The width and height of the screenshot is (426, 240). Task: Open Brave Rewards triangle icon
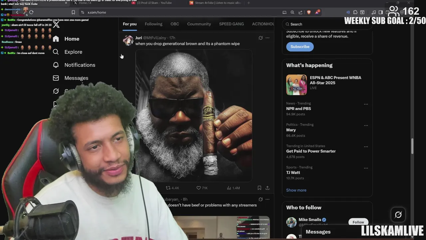tap(318, 12)
